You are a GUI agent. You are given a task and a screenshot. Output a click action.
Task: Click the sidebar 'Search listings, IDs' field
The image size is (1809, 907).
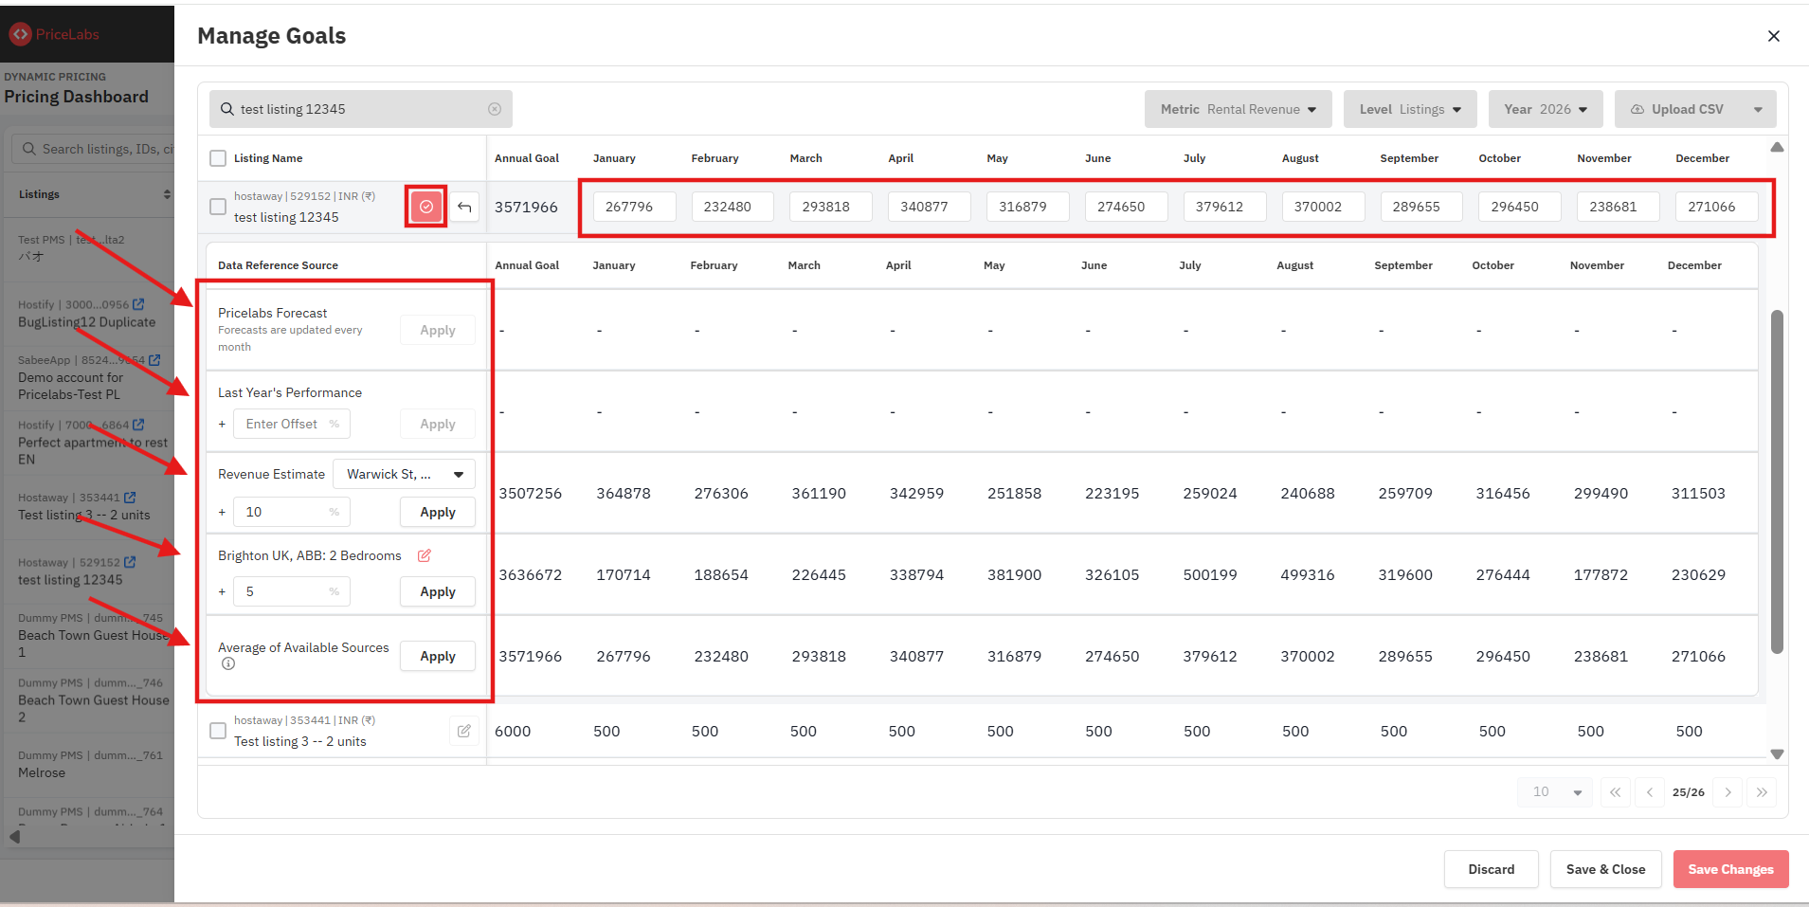pyautogui.click(x=93, y=149)
